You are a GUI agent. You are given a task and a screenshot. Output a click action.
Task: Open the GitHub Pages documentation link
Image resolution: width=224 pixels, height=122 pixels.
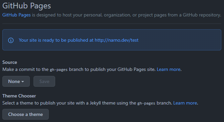(17, 15)
